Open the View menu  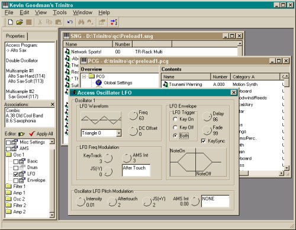[x=41, y=12]
